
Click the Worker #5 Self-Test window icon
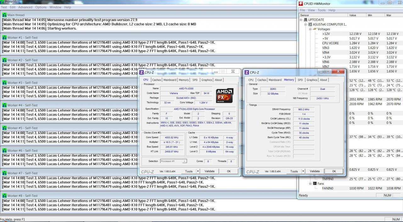[4, 128]
